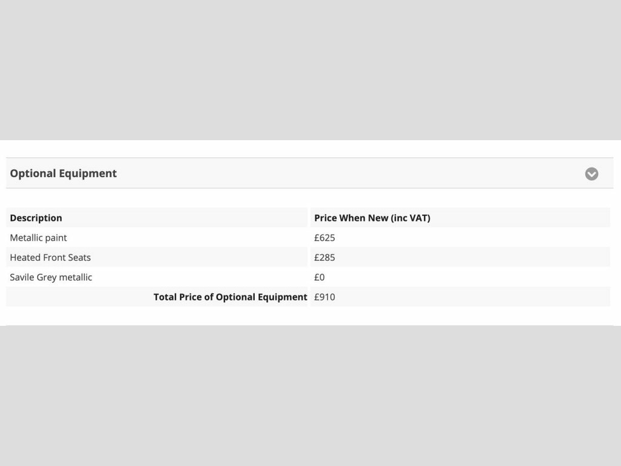Click the word Seats in Heated Front Seats
Image resolution: width=621 pixels, height=466 pixels.
(x=79, y=257)
